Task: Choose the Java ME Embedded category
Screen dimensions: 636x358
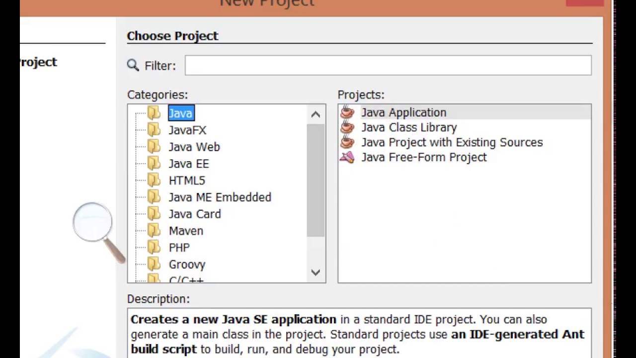Action: (220, 197)
